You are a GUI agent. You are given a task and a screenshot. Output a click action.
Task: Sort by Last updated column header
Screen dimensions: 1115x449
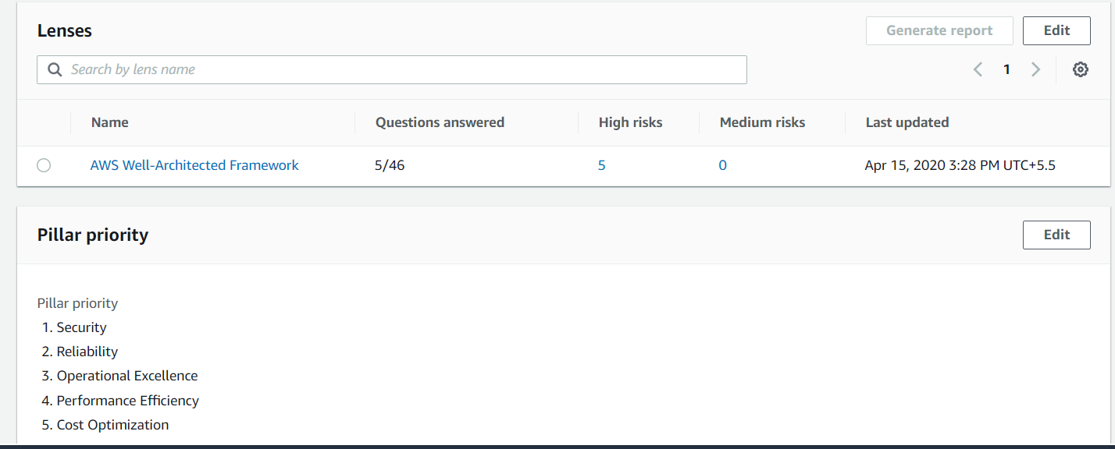pyautogui.click(x=907, y=122)
